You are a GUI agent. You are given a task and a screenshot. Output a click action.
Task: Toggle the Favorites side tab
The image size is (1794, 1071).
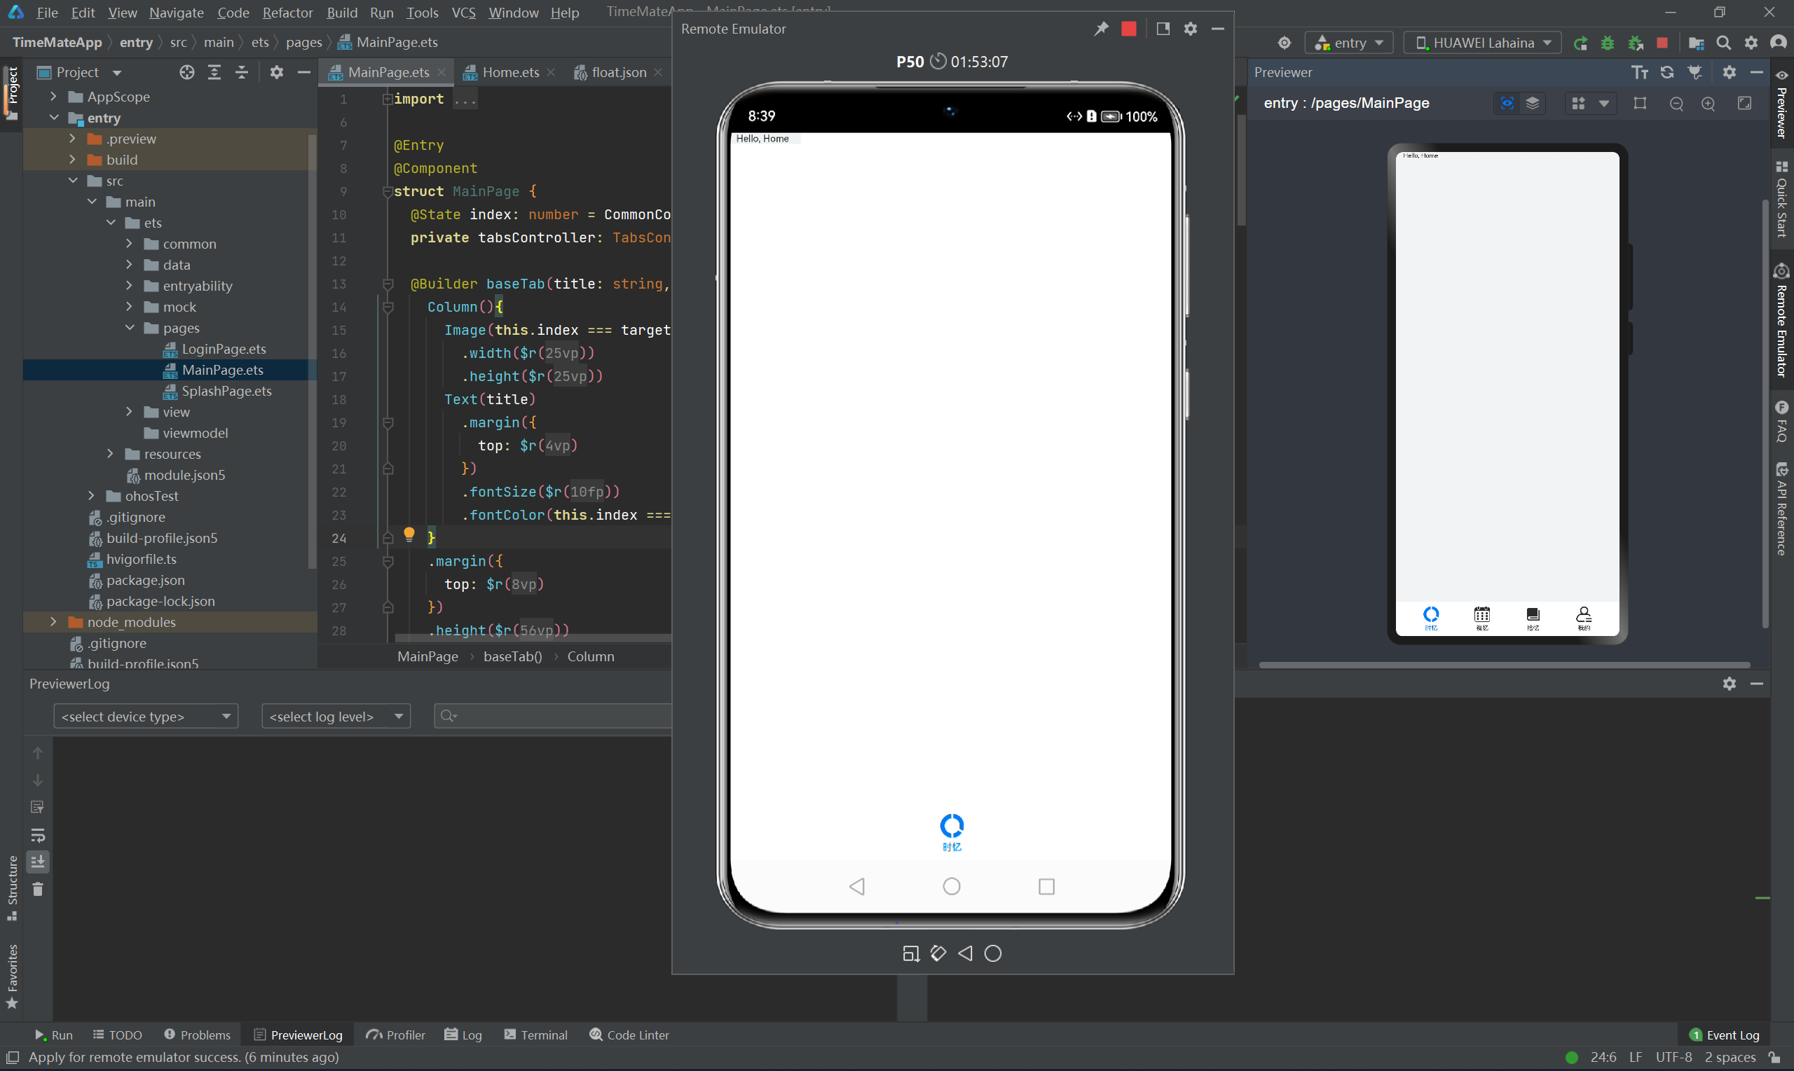[x=11, y=976]
